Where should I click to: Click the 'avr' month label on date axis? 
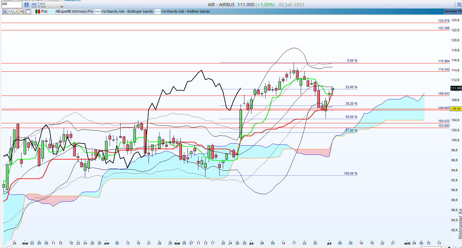pos(107,243)
